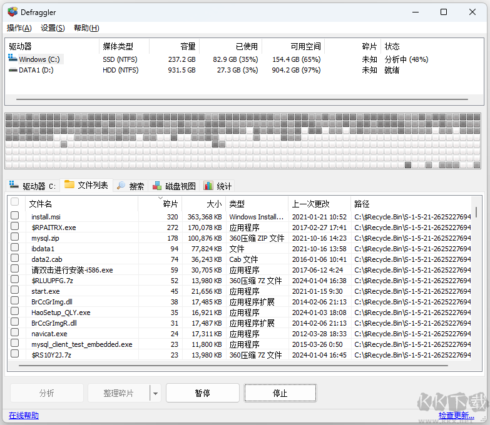Screen dimensions: 490x425
Task: Click the 分析 button
Action: coord(46,393)
